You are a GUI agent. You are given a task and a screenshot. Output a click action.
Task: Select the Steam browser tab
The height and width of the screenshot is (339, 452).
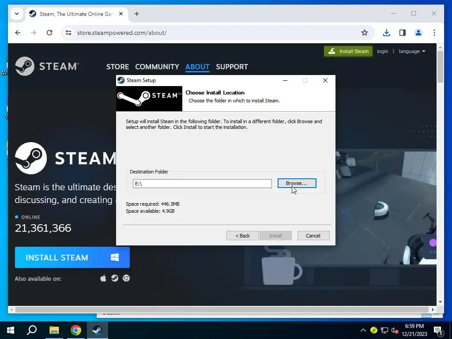(x=75, y=14)
